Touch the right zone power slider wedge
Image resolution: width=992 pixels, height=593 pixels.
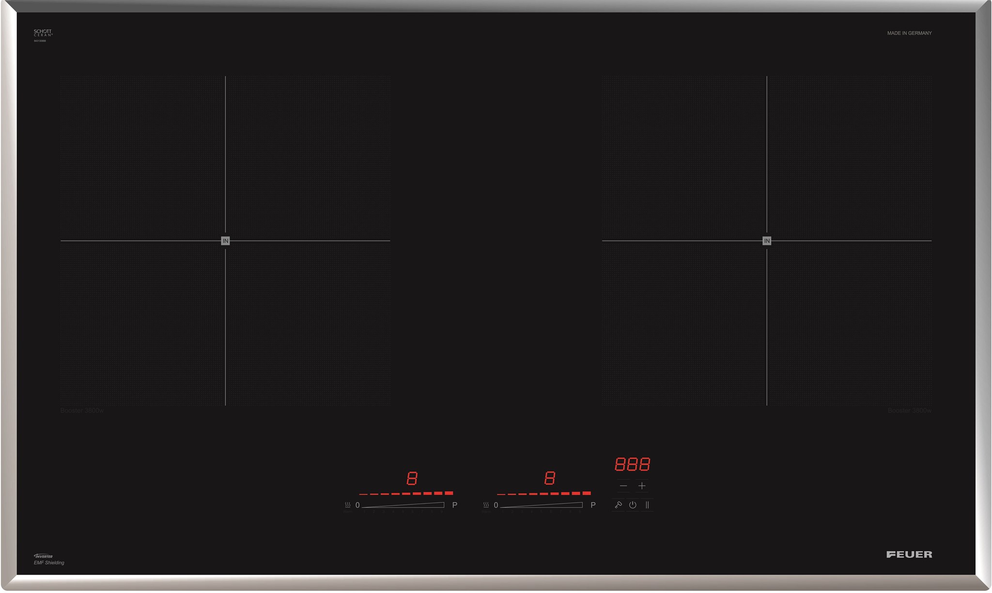click(x=542, y=505)
